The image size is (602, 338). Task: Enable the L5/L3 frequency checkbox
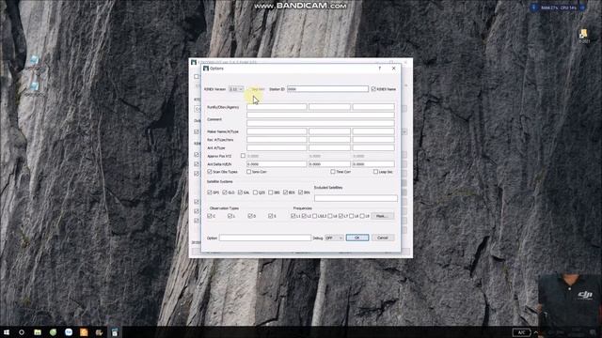point(315,216)
